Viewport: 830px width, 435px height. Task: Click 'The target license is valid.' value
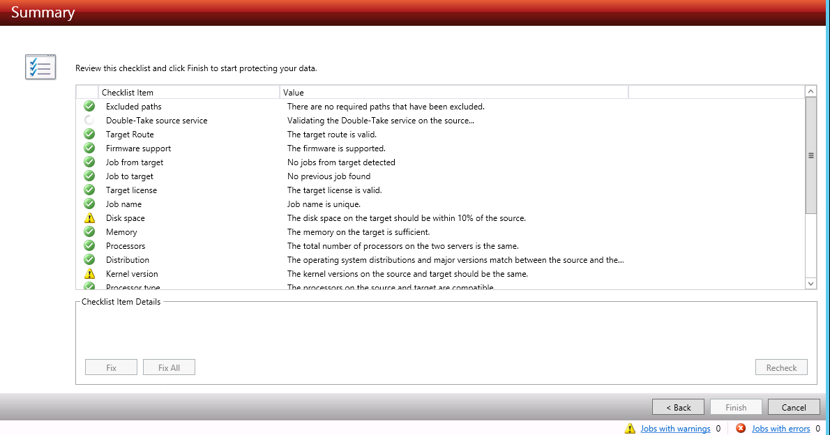[x=335, y=190]
